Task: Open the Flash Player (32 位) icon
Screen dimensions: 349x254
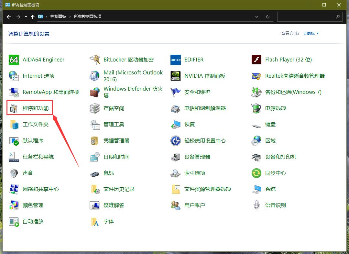Action: [x=256, y=60]
